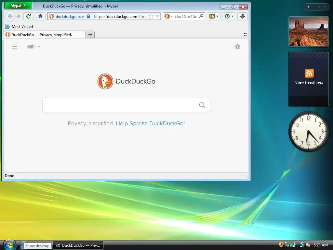Open DuckDuckGo settings gear
Image resolution: width=333 pixels, height=250 pixels.
click(x=237, y=47)
